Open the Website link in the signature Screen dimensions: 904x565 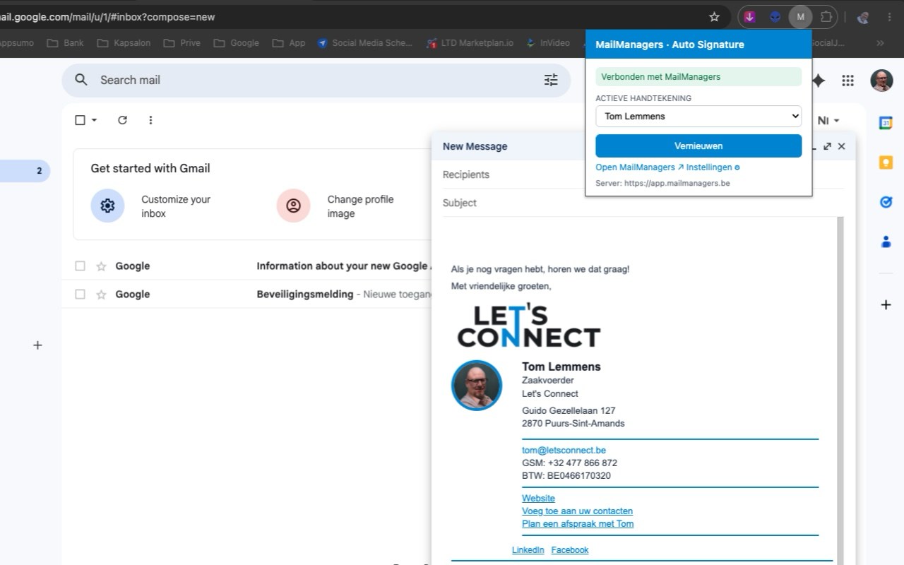(538, 499)
